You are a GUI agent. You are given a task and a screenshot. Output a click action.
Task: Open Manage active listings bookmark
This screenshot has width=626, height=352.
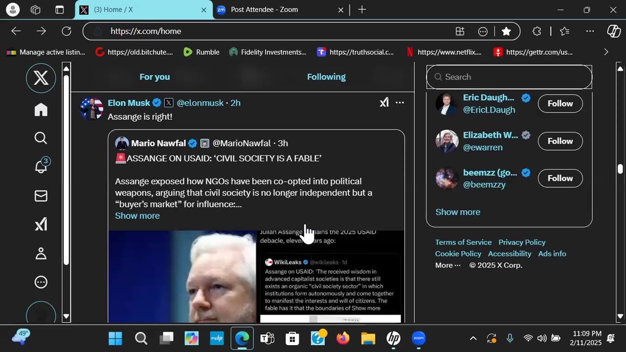[x=46, y=52]
